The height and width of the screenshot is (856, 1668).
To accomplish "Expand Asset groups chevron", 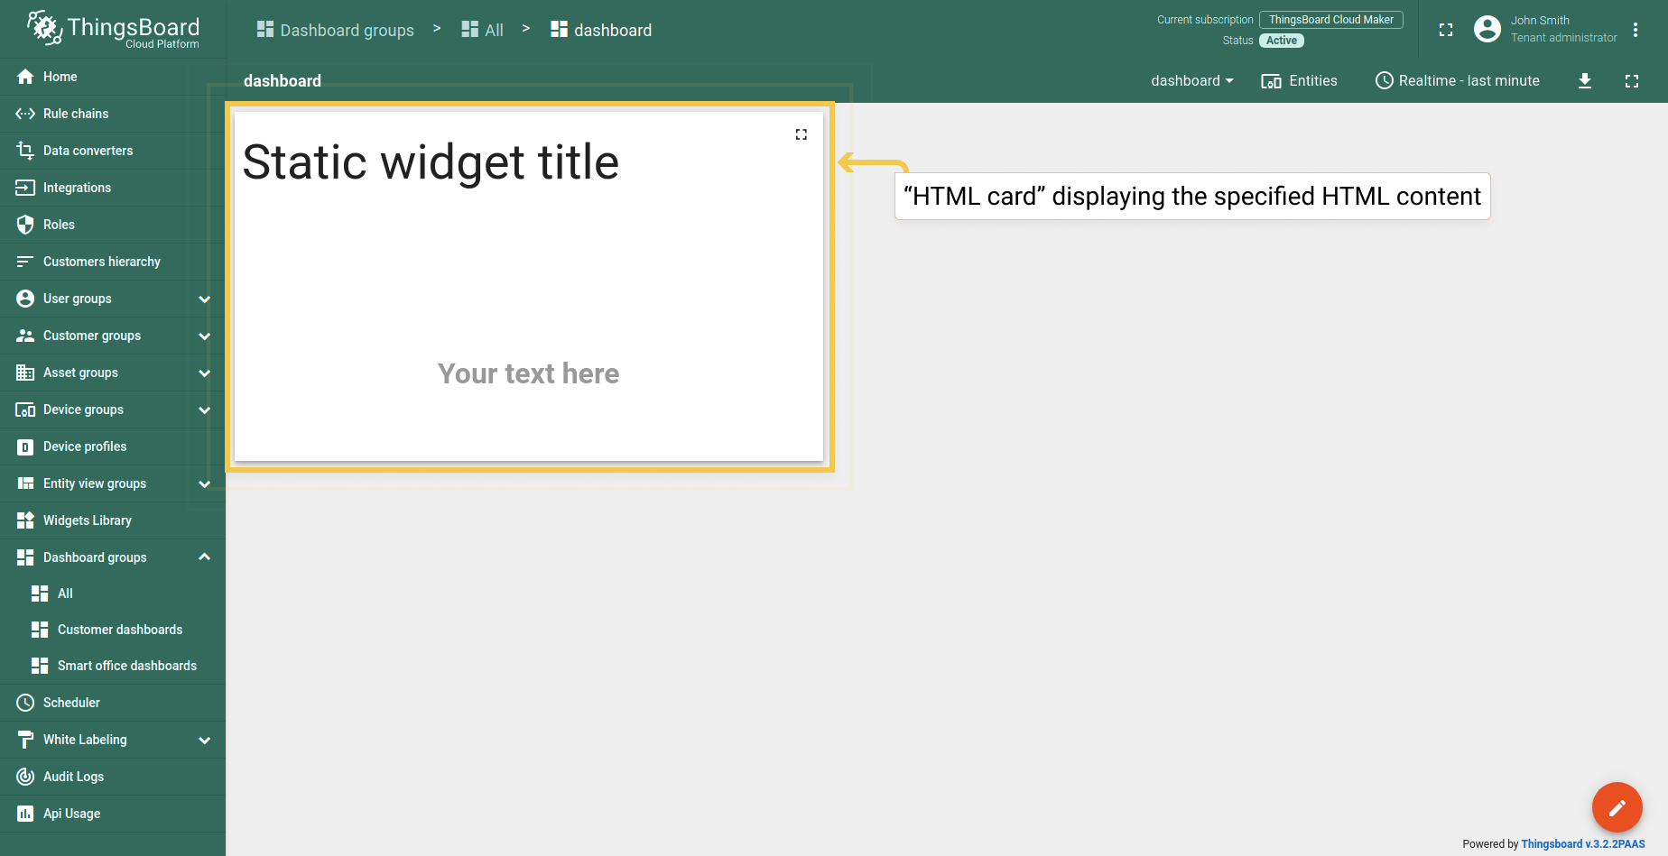I will (205, 373).
